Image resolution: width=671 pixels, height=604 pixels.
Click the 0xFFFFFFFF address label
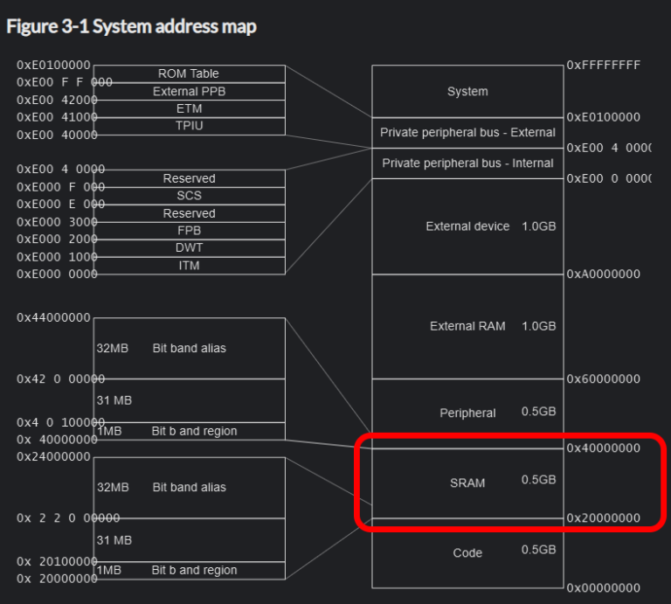coord(603,65)
